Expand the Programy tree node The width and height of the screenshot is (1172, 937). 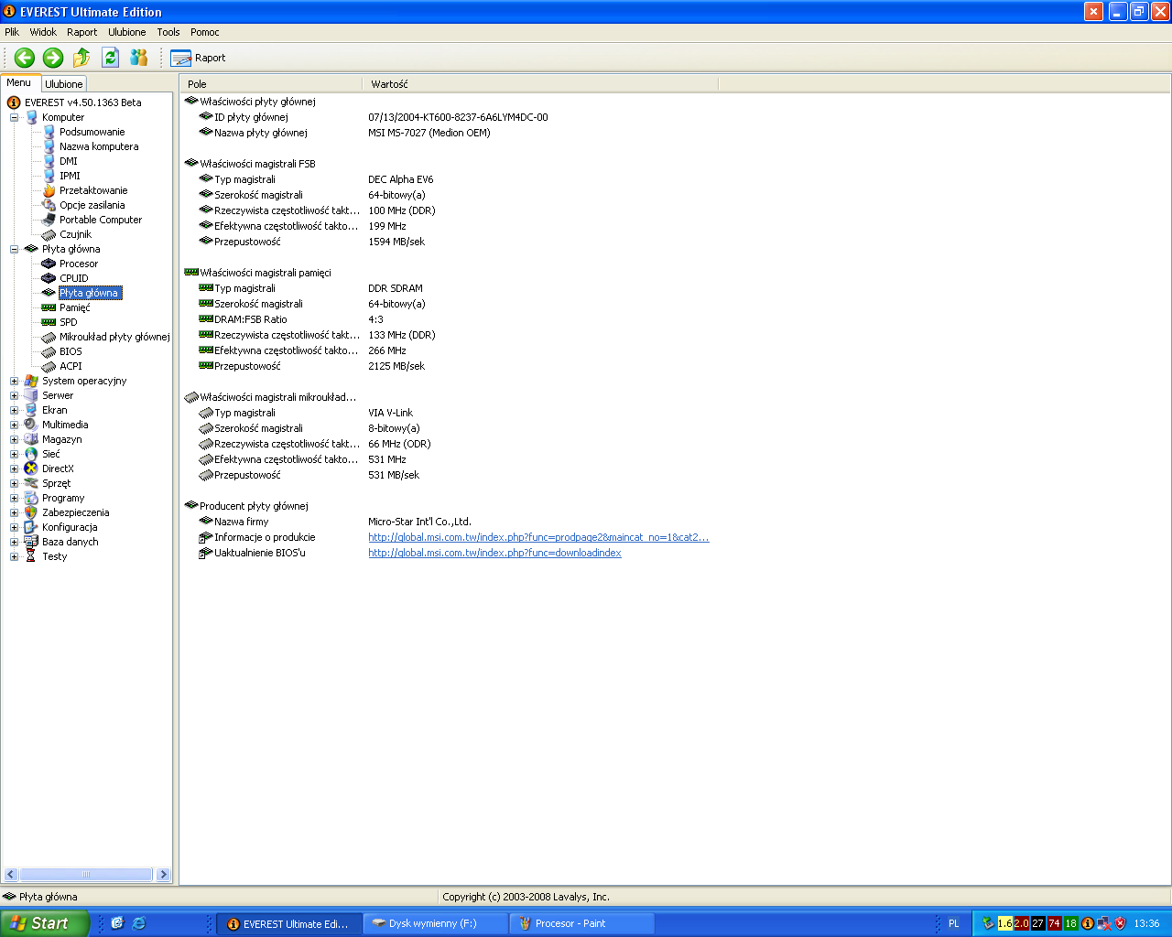(x=14, y=498)
